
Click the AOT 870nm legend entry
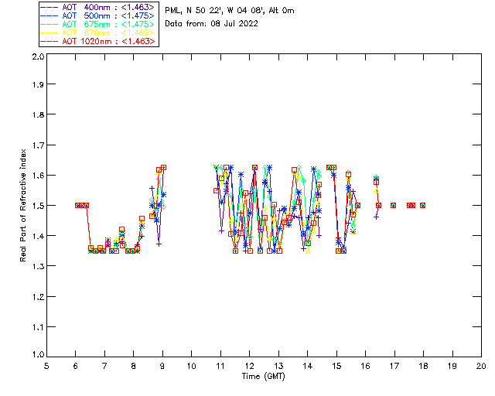tap(98, 32)
